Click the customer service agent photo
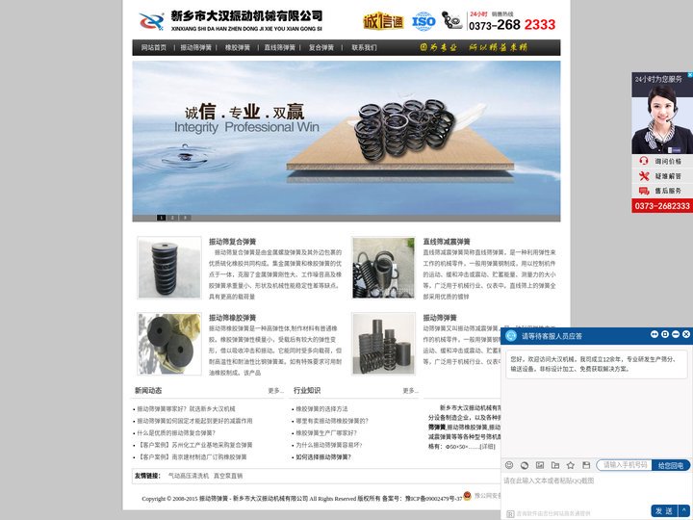The height and width of the screenshot is (520, 693). tap(662, 119)
